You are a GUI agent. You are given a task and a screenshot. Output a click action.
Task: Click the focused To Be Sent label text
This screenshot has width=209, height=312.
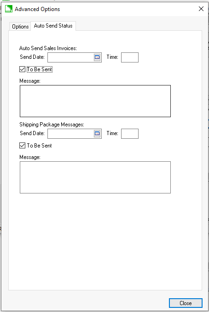click(x=40, y=69)
